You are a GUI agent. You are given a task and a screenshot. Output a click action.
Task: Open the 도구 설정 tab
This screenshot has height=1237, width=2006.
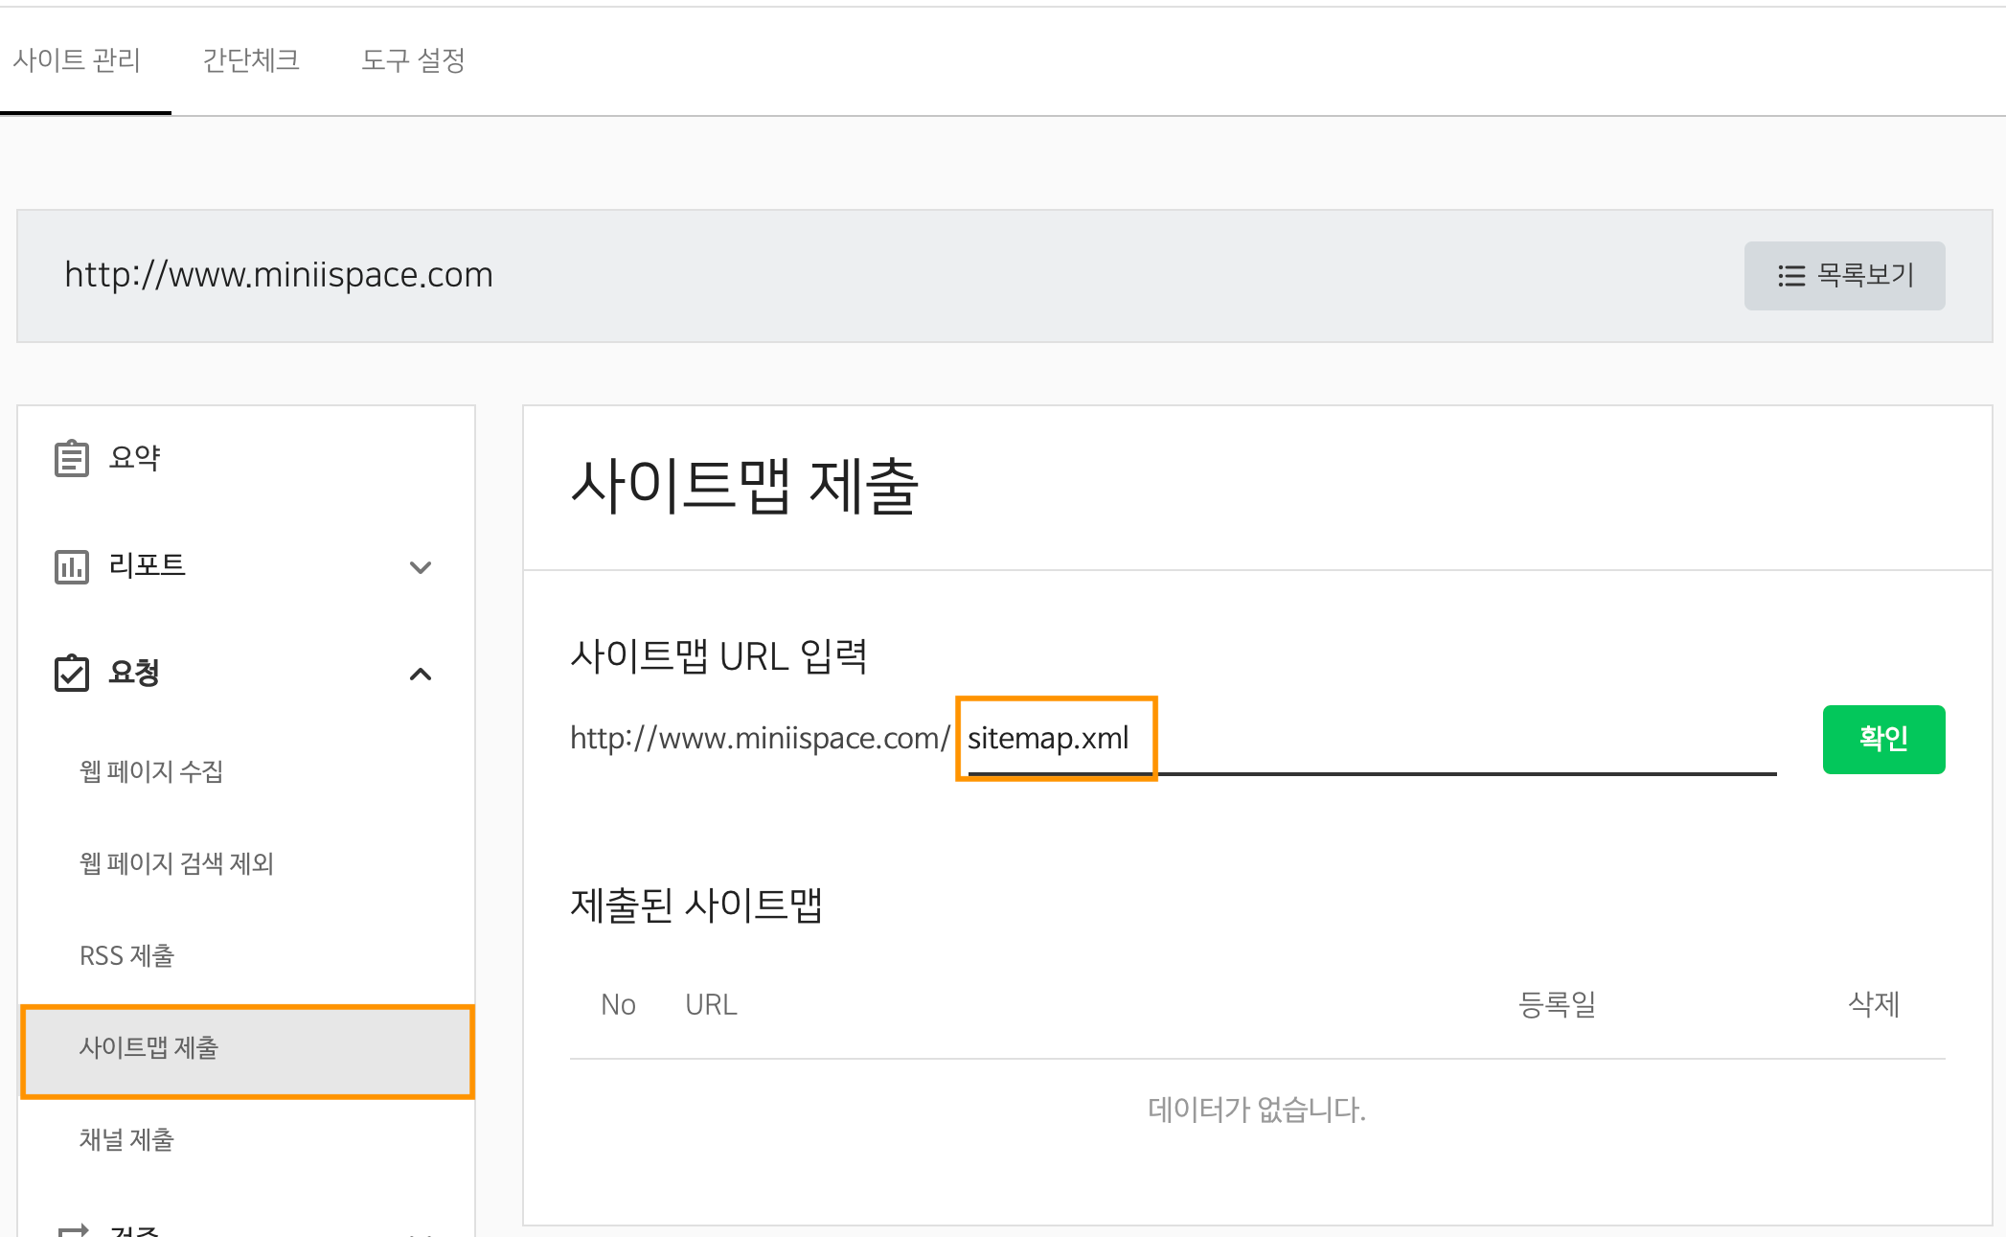413,60
